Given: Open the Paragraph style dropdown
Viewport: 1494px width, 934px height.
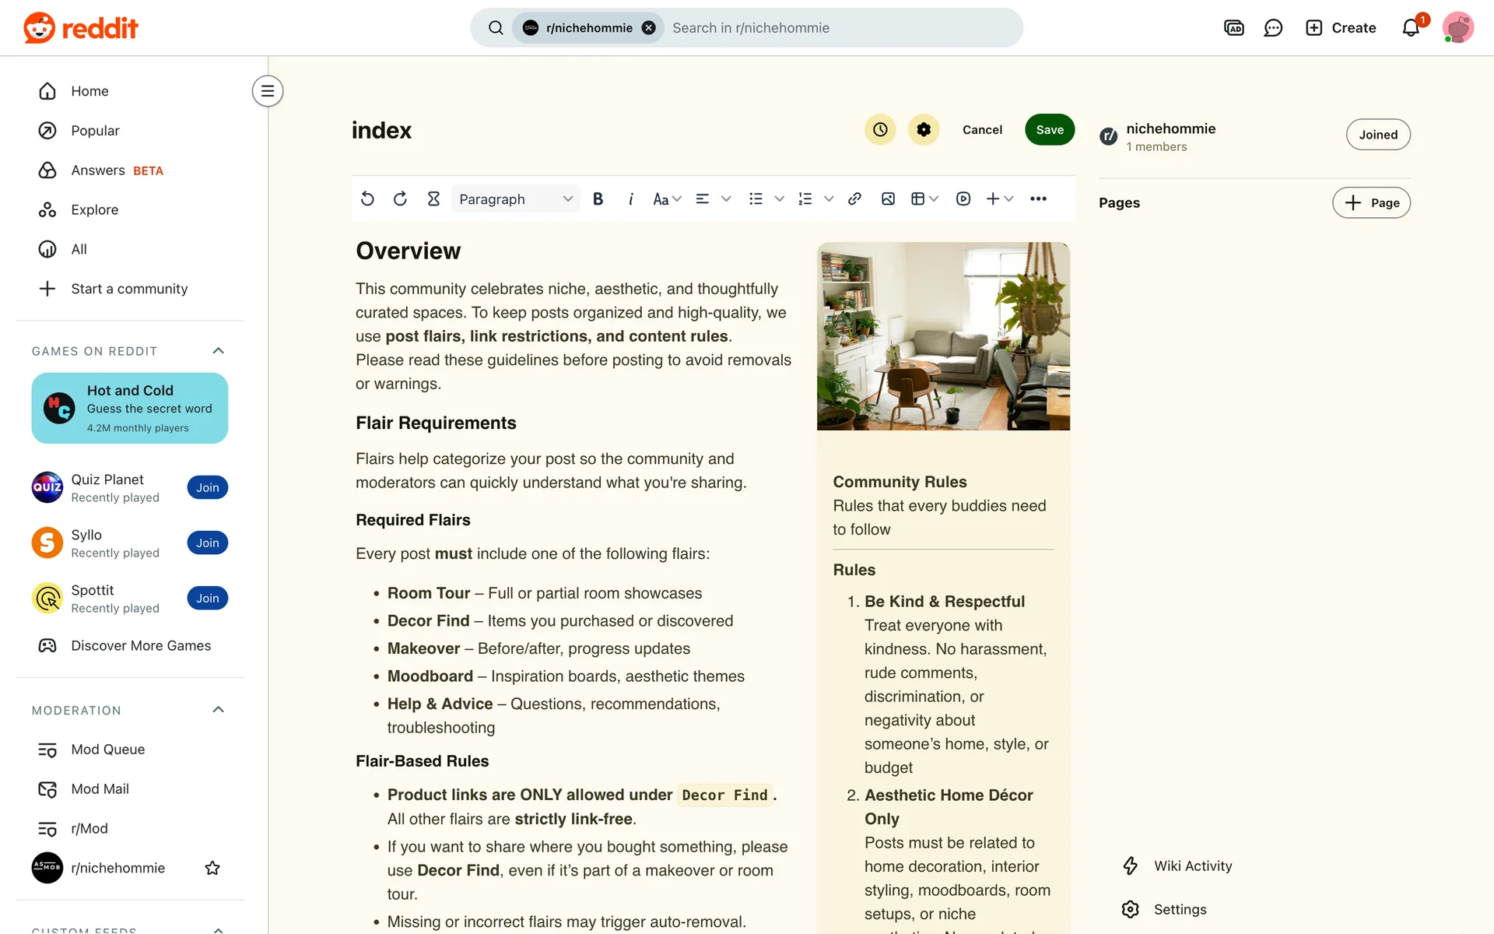Looking at the screenshot, I should coord(515,198).
